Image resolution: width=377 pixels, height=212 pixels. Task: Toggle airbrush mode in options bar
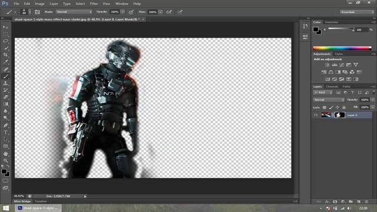[x=169, y=12]
